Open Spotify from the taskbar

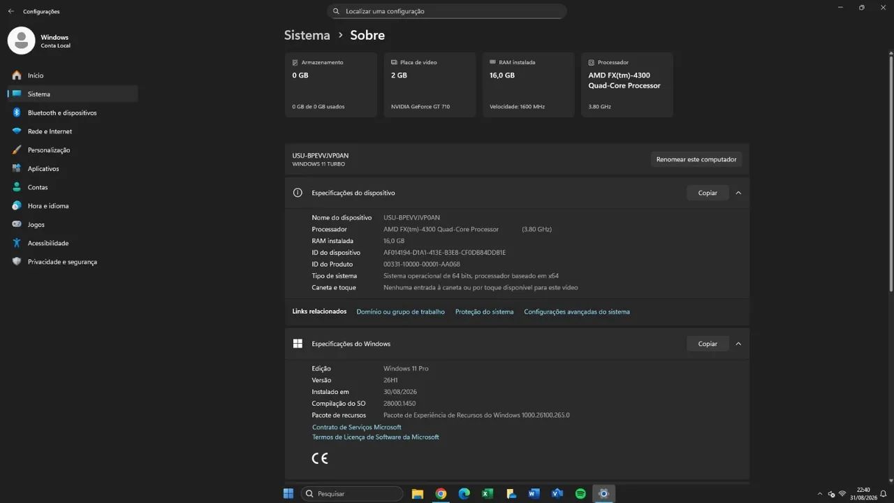coord(580,493)
